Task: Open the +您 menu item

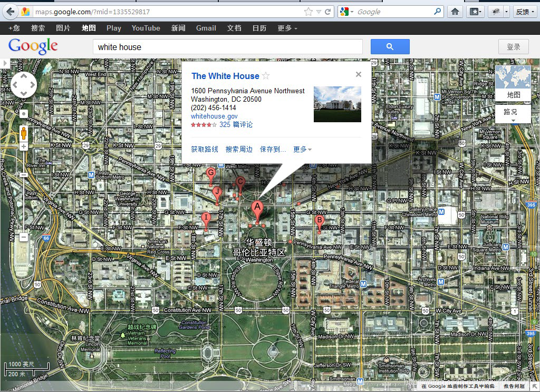Action: pos(14,28)
